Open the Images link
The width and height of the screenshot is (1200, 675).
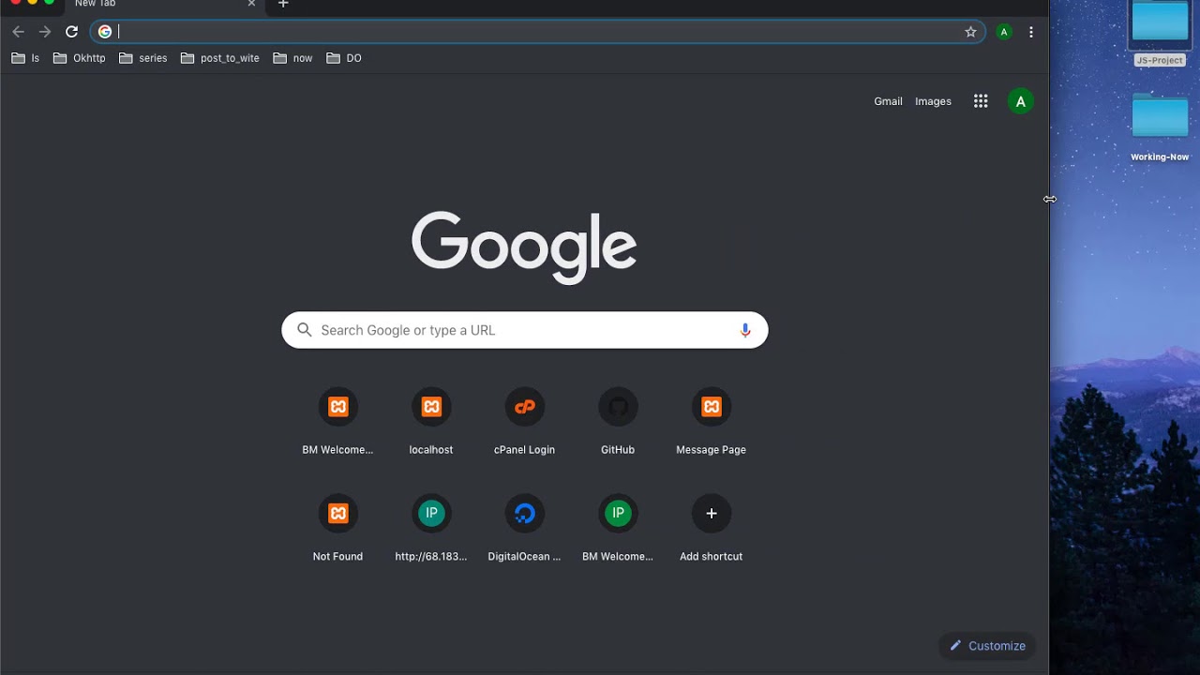(933, 101)
